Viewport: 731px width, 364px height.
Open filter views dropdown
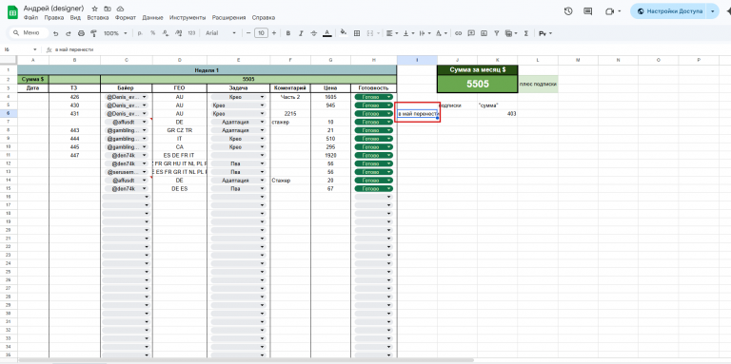point(511,33)
